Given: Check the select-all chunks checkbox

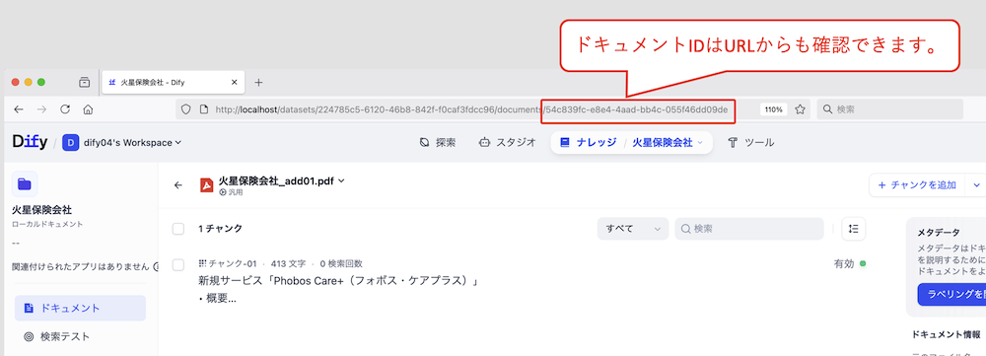Looking at the screenshot, I should pos(178,229).
